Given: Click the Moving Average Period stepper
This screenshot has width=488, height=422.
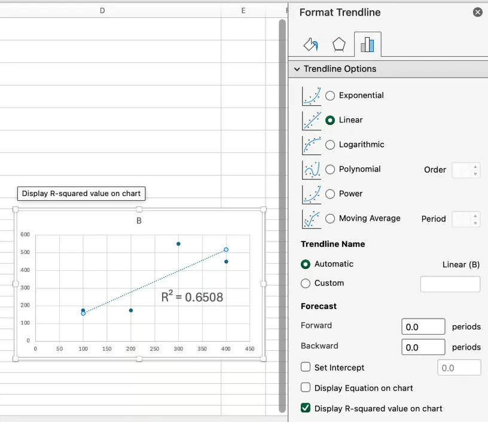Looking at the screenshot, I should coord(475,219).
